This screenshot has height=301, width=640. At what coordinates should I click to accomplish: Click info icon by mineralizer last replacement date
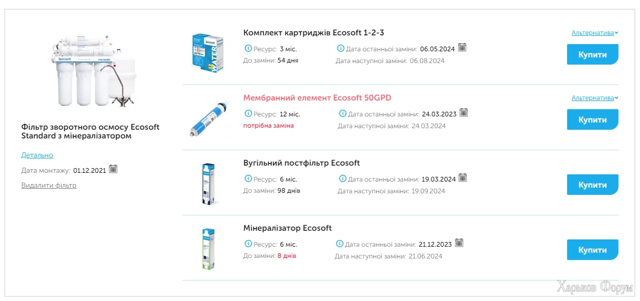click(340, 244)
